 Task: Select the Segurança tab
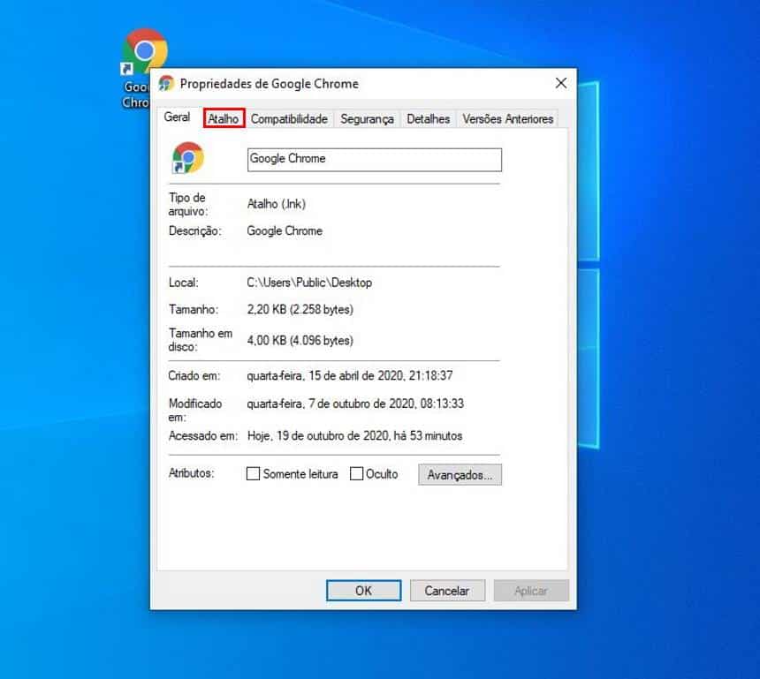tap(367, 118)
